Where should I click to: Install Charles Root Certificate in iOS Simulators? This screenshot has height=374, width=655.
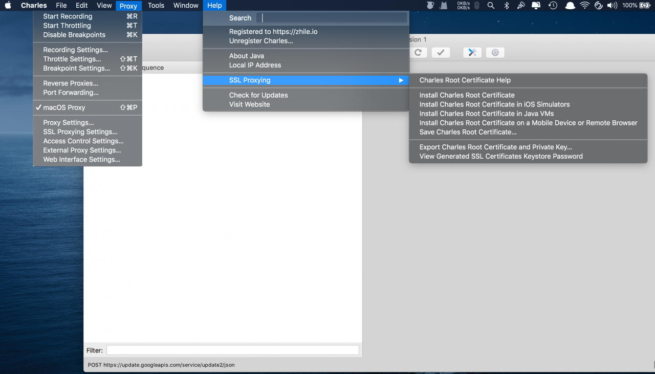pos(528,104)
